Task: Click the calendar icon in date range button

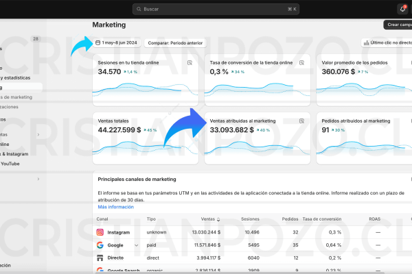Action: click(x=98, y=42)
